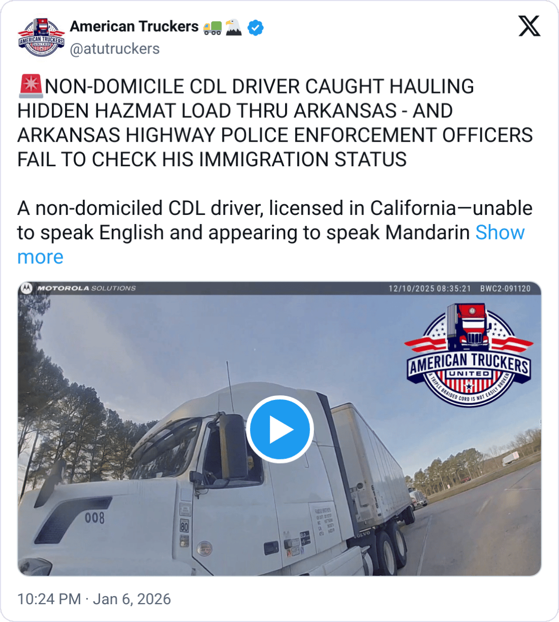Click the truck emoji beside account name
559x622 pixels.
tap(212, 27)
